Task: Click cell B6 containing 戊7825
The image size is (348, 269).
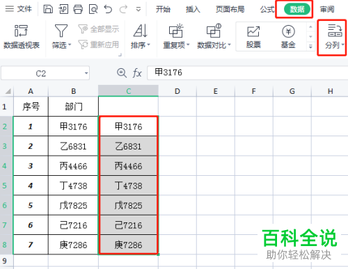Action: [74, 205]
